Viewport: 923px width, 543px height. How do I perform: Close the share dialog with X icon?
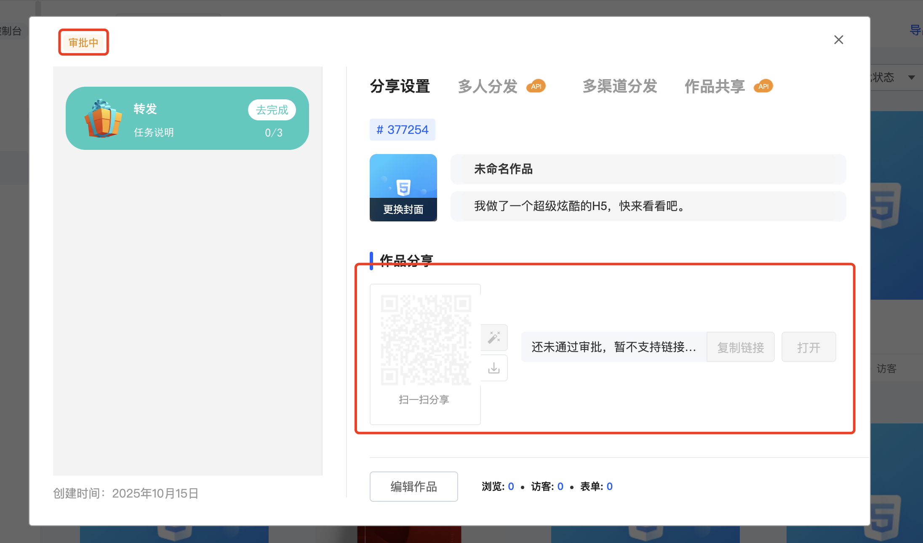(838, 40)
